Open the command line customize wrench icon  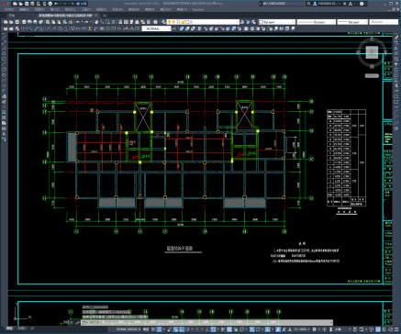click(77, 322)
